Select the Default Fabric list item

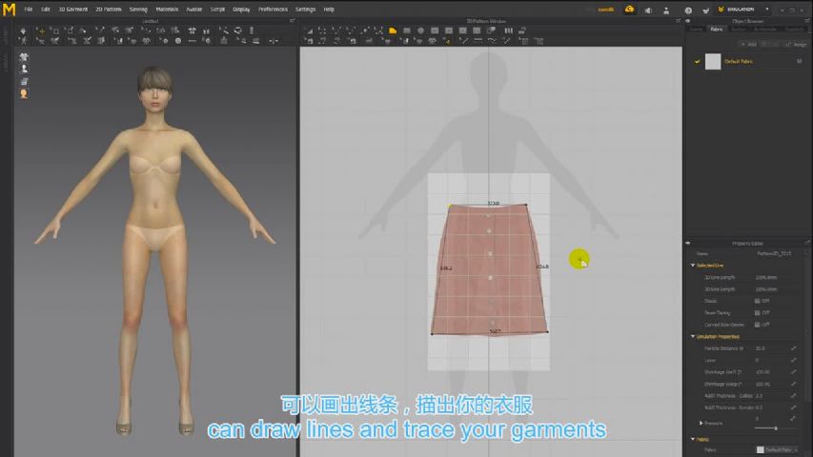[749, 62]
